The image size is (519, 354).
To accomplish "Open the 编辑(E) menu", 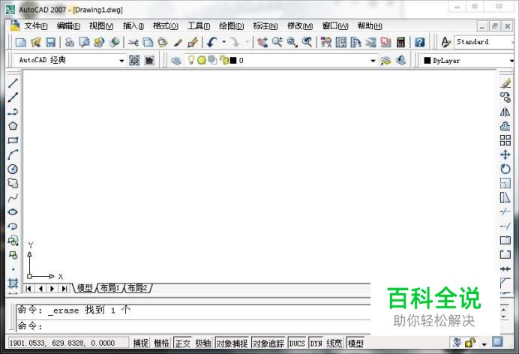I will [68, 25].
